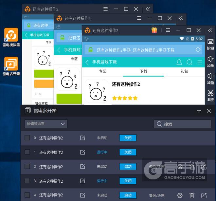Image resolution: width=216 pixels, height=201 pixels.
Task: Click the search magnifier in the teal header
Action: pos(189,62)
